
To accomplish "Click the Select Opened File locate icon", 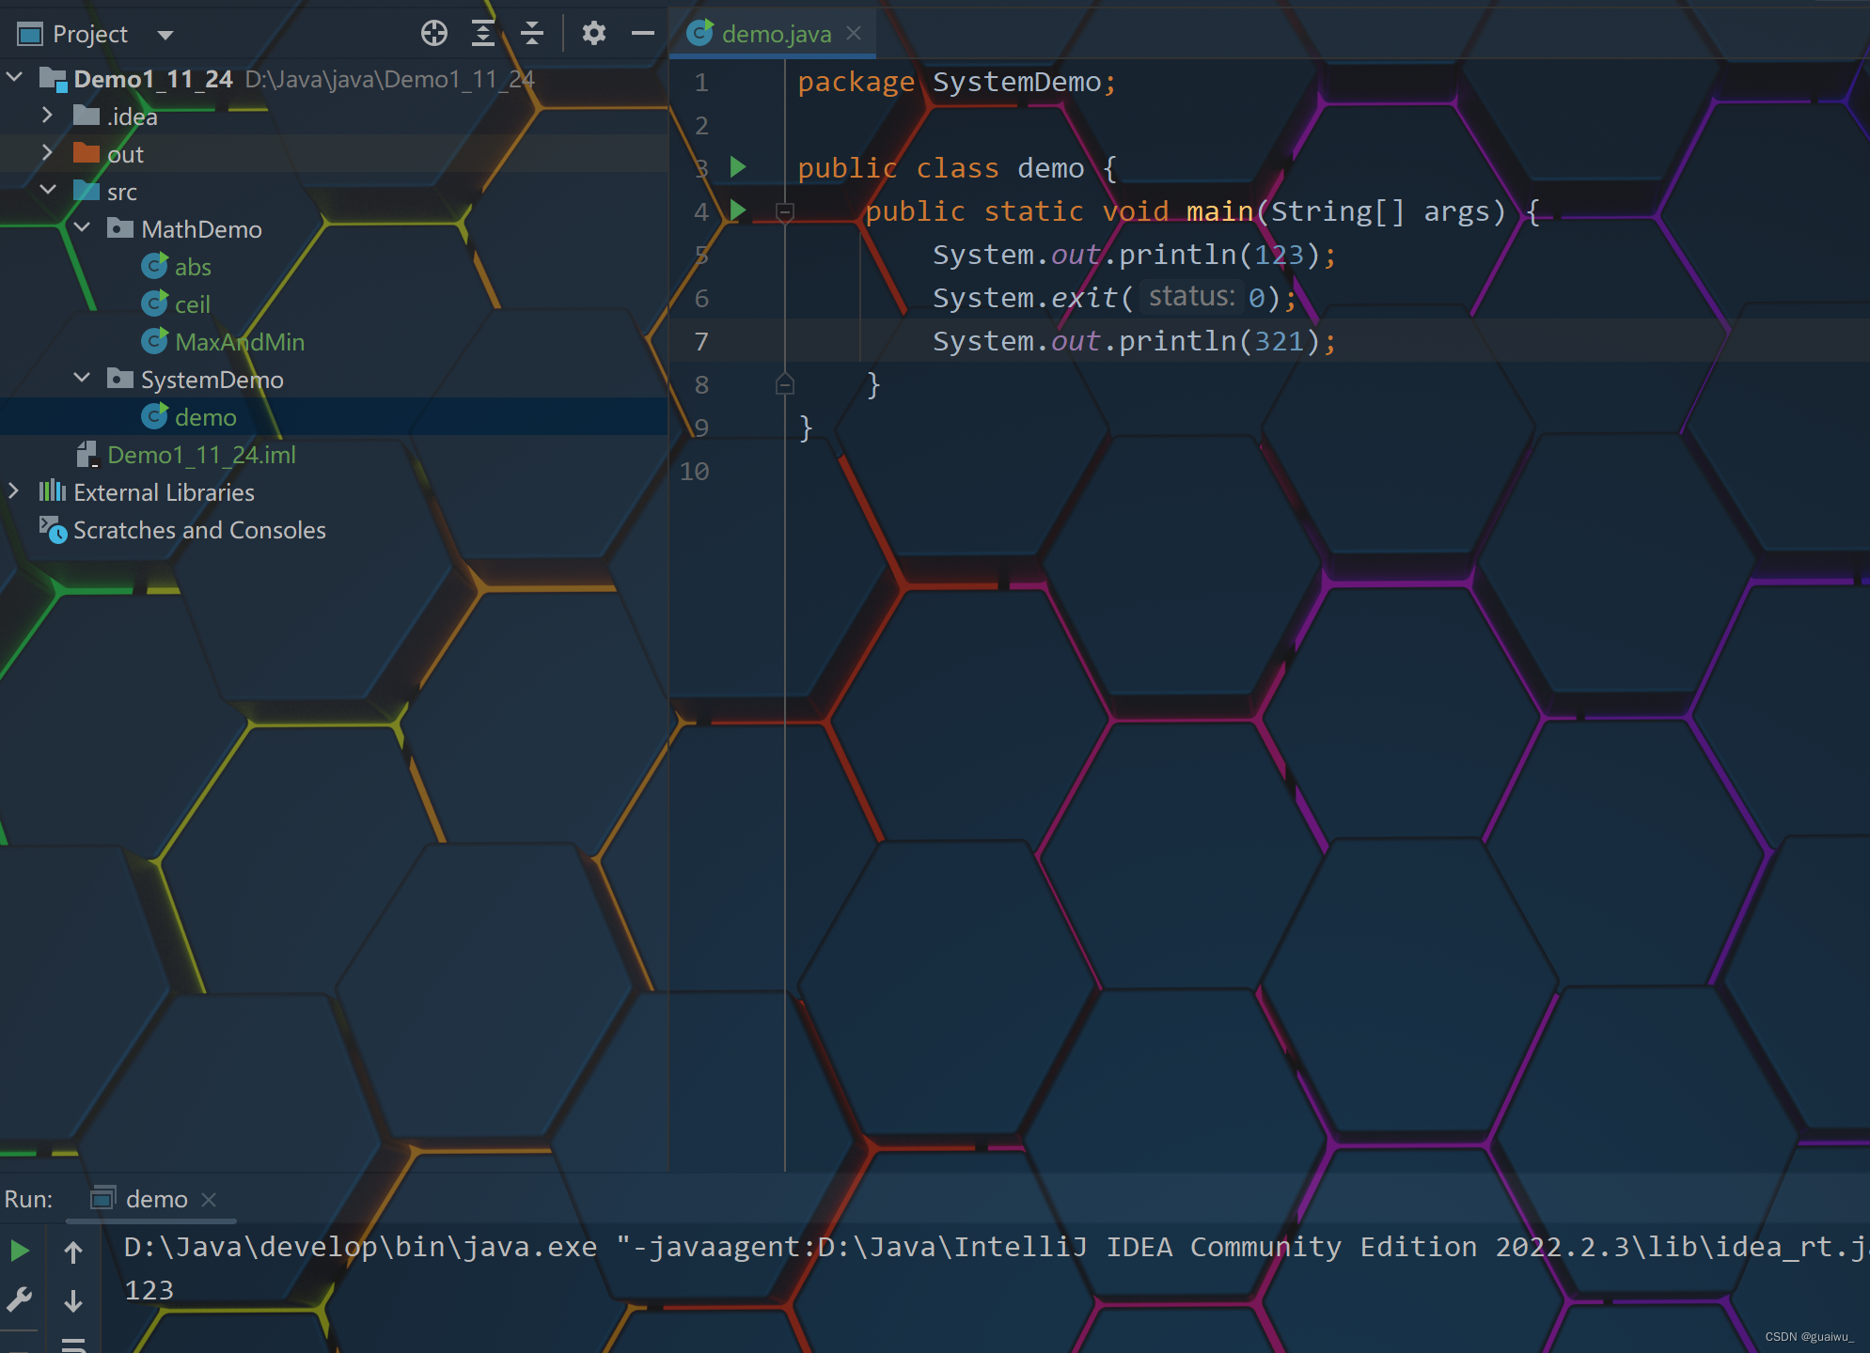I will click(433, 34).
